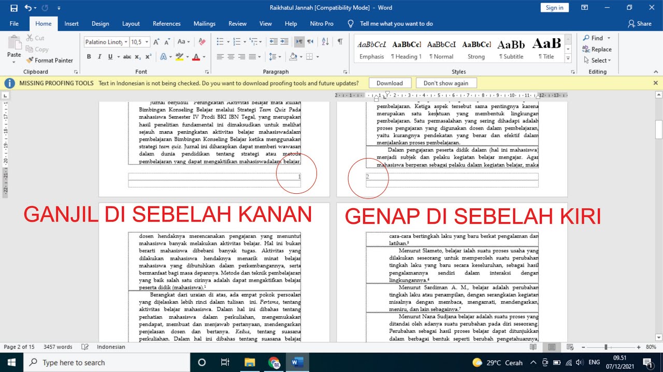663x372 pixels.
Task: Decrease paragraph indent
Action: pyautogui.click(x=273, y=42)
